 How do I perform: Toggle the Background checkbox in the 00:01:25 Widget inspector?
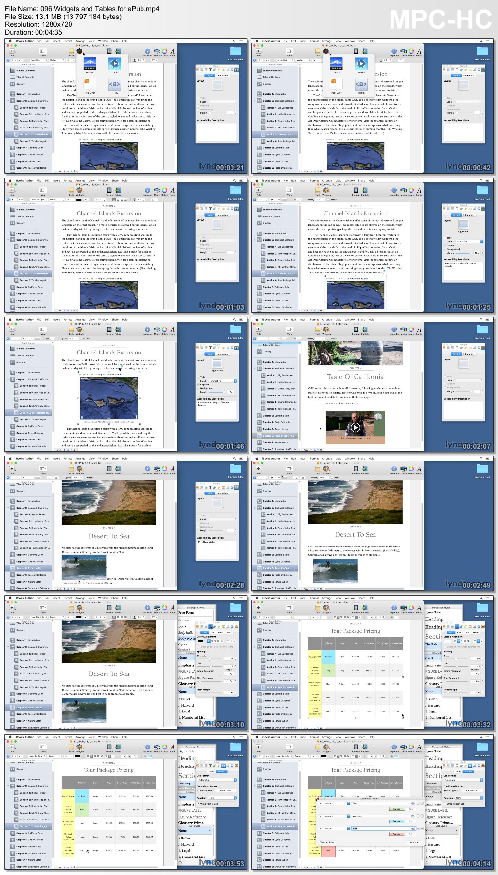click(x=445, y=249)
